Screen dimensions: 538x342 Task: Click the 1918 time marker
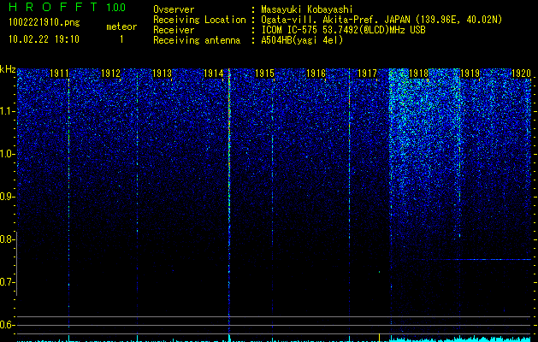click(x=418, y=74)
